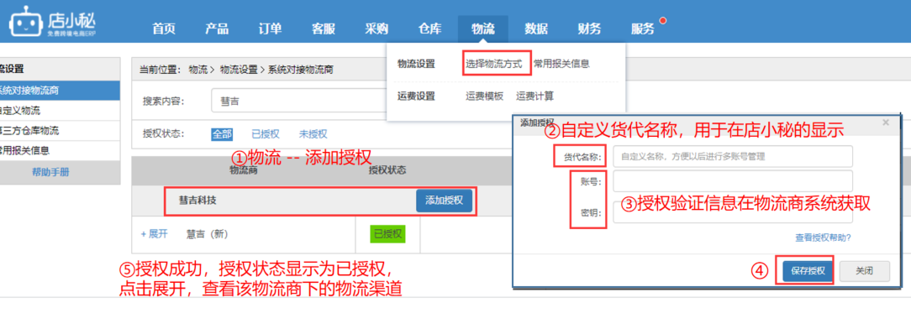Click the 保存授权 button
911x313 pixels.
(808, 271)
